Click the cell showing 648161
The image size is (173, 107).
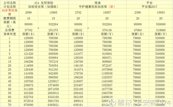click(78, 105)
